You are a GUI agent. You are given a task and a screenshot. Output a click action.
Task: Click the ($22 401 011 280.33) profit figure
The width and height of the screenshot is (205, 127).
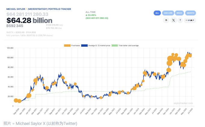click(97, 18)
